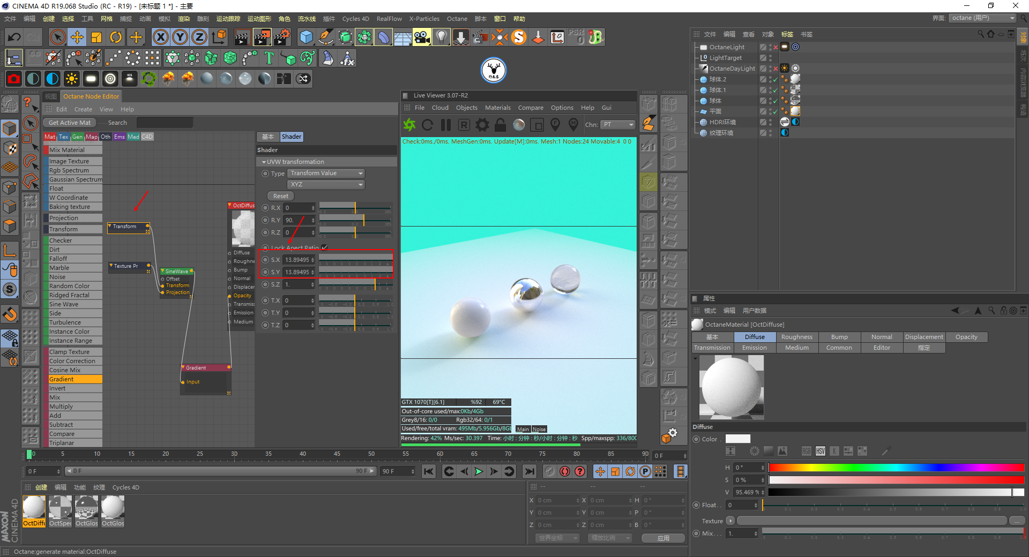The image size is (1029, 557).
Task: Open the XYZ rotation order dropdown
Action: coord(326,184)
